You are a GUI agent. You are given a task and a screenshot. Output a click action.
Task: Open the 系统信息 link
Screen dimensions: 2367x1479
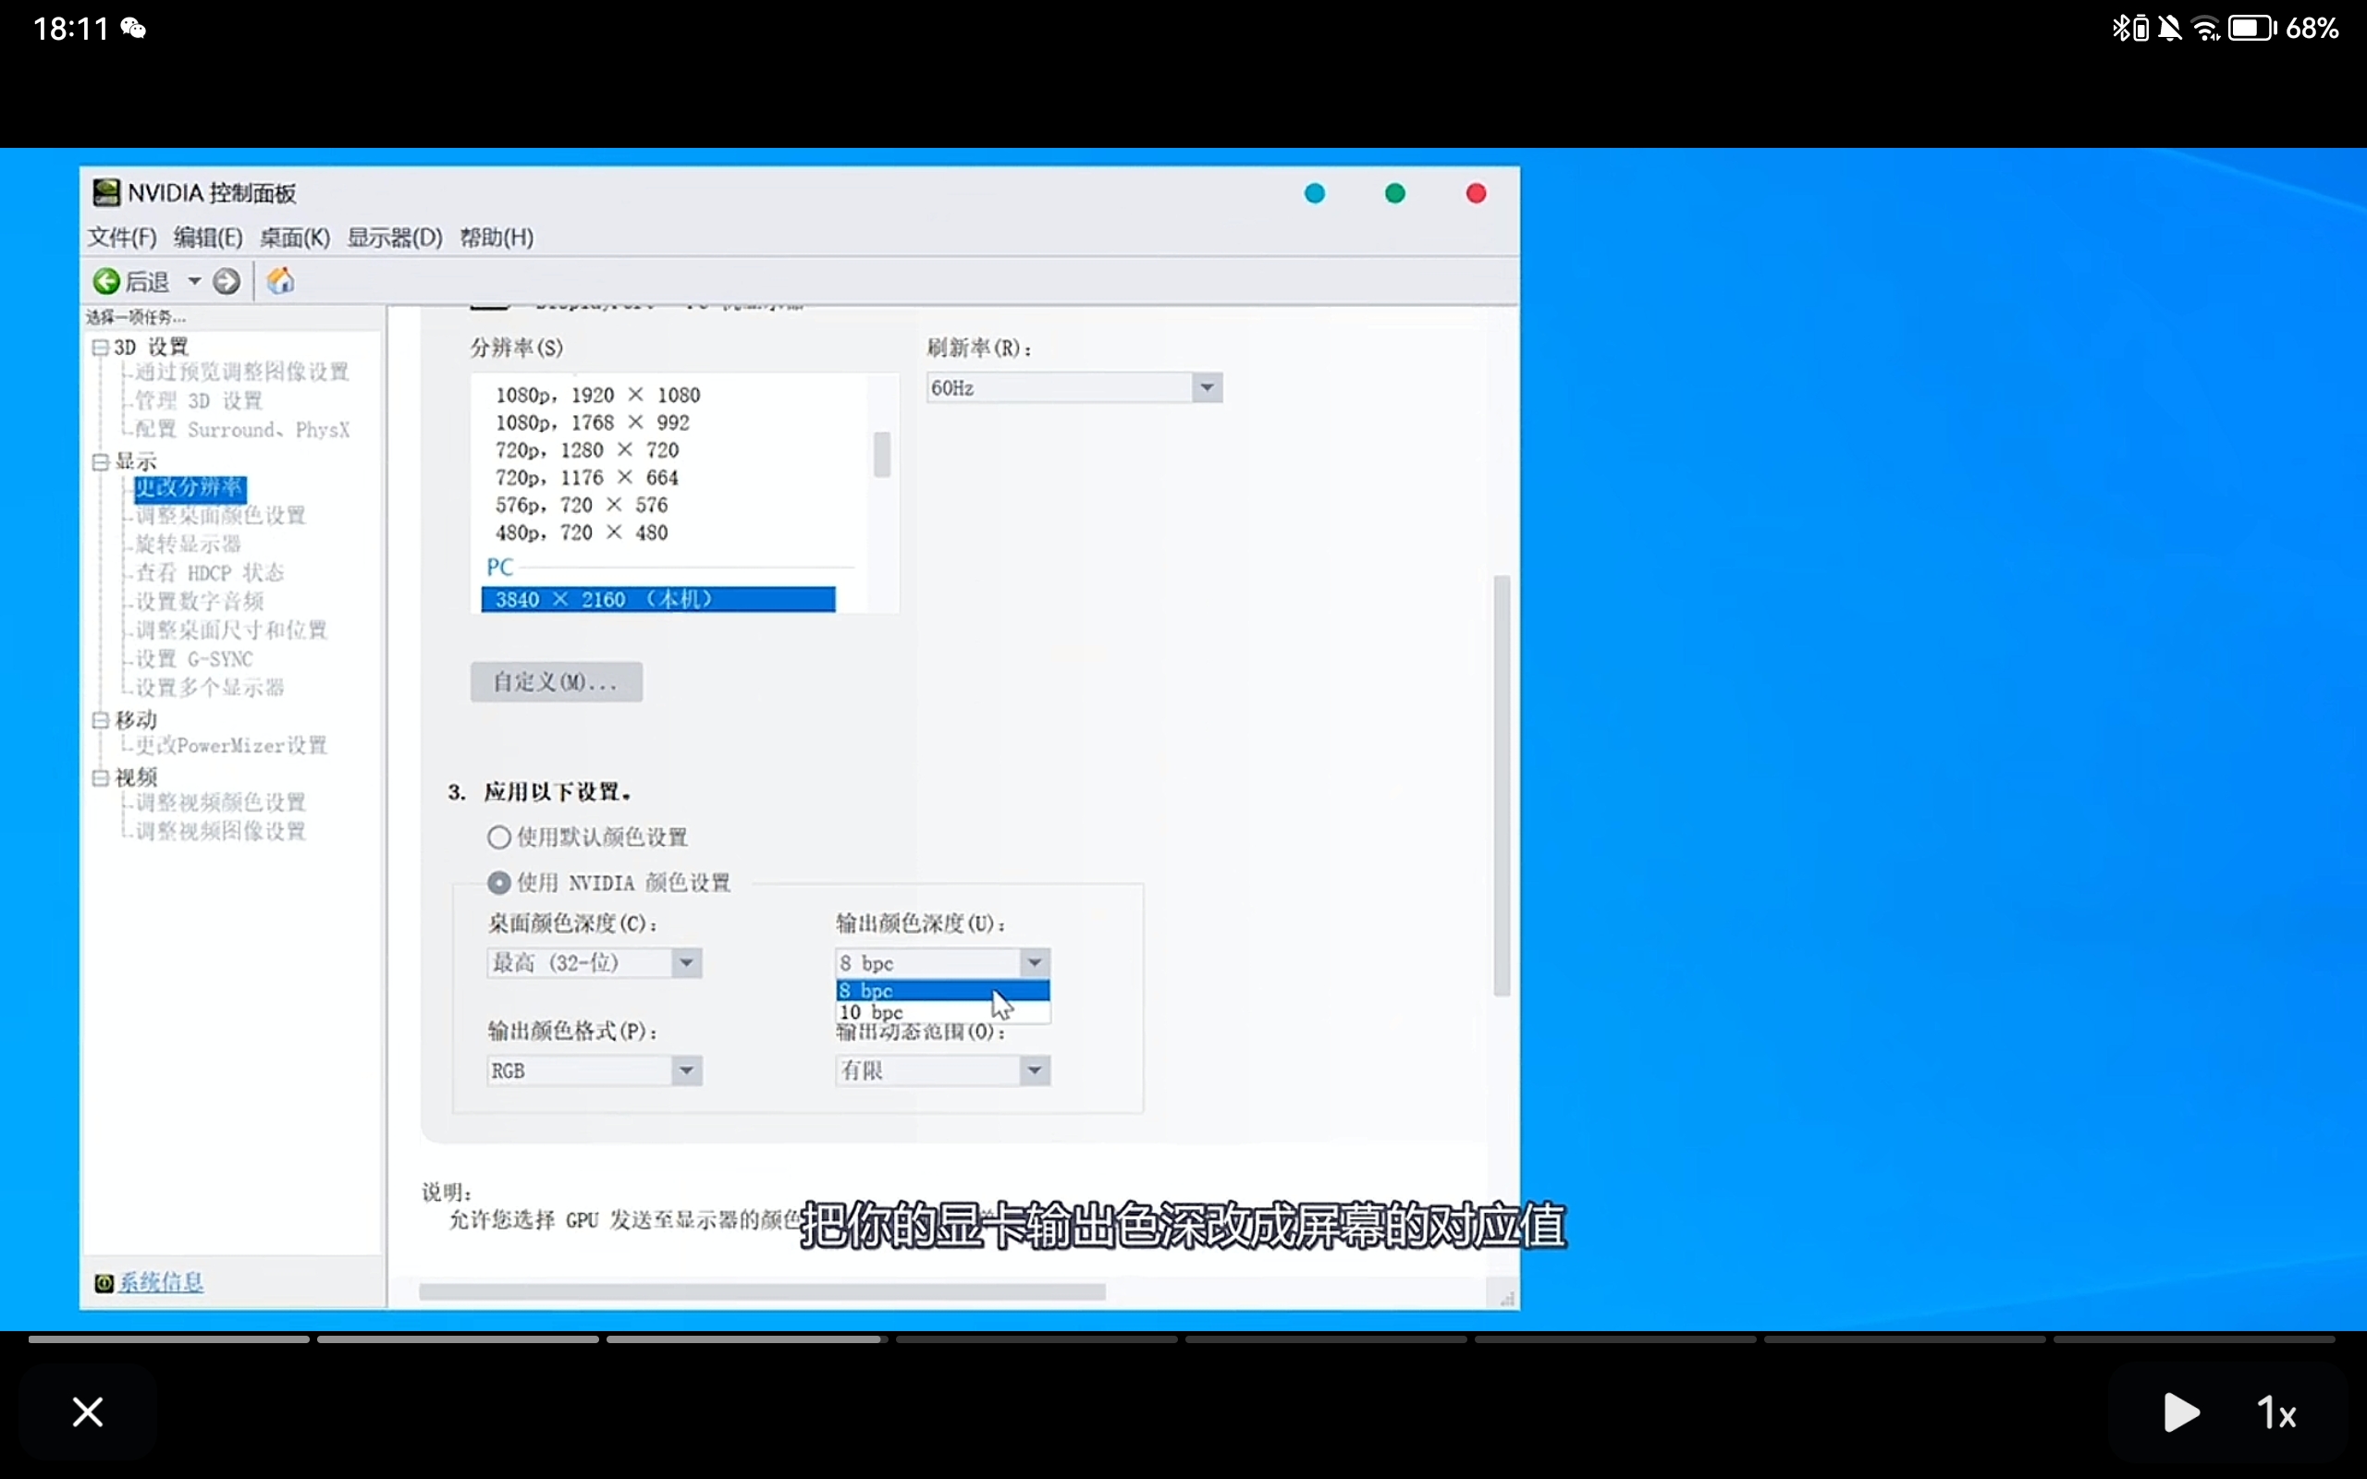pyautogui.click(x=162, y=1282)
